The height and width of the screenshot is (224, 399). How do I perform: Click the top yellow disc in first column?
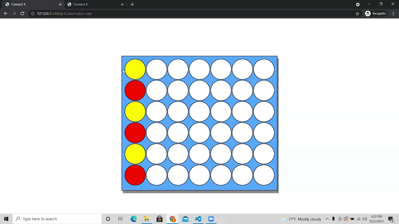click(135, 69)
